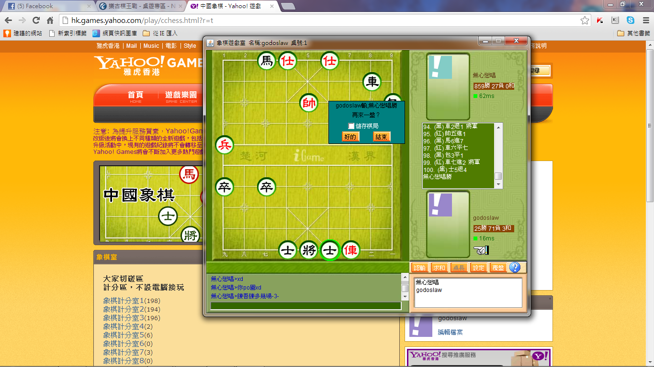654x367 pixels.
Task: Select the black 將 piece on the board
Action: pos(309,250)
